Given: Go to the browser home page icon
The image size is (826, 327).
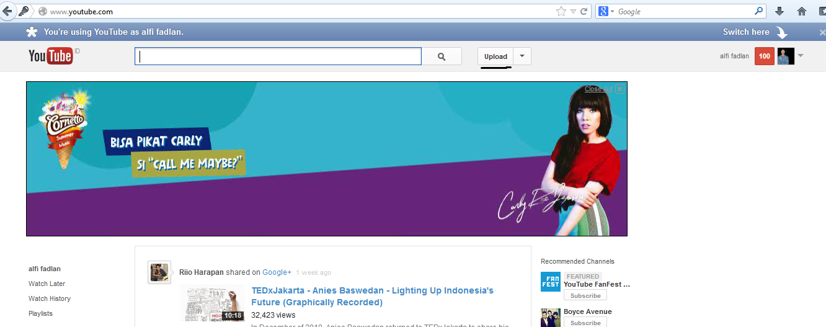Looking at the screenshot, I should pyautogui.click(x=802, y=11).
